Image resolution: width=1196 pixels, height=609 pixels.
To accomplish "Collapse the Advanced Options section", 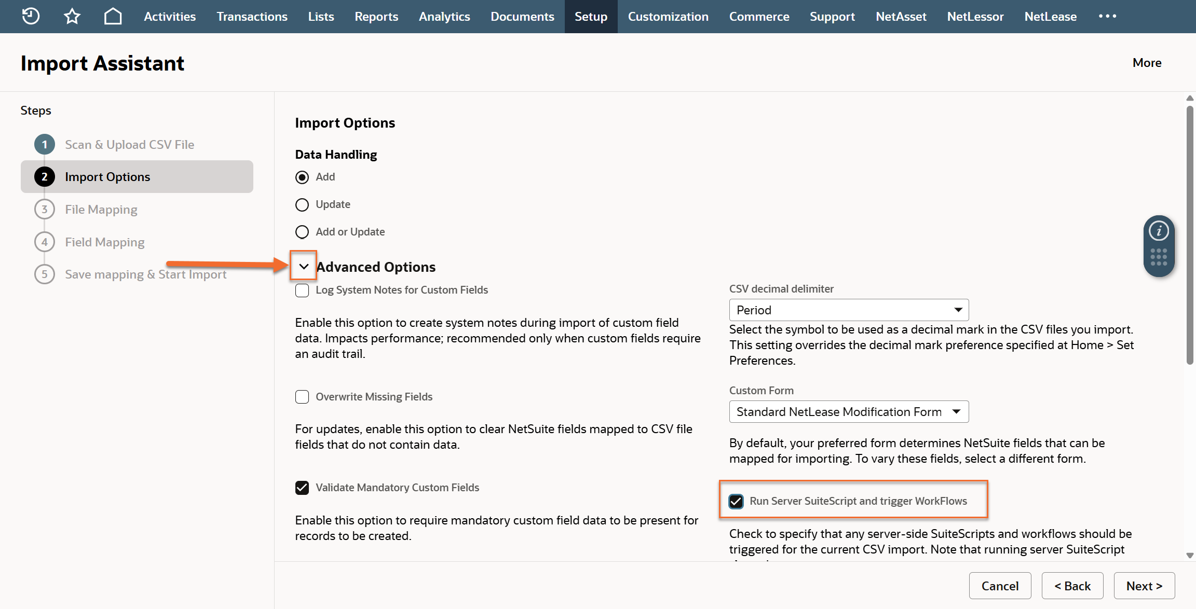I will point(304,267).
